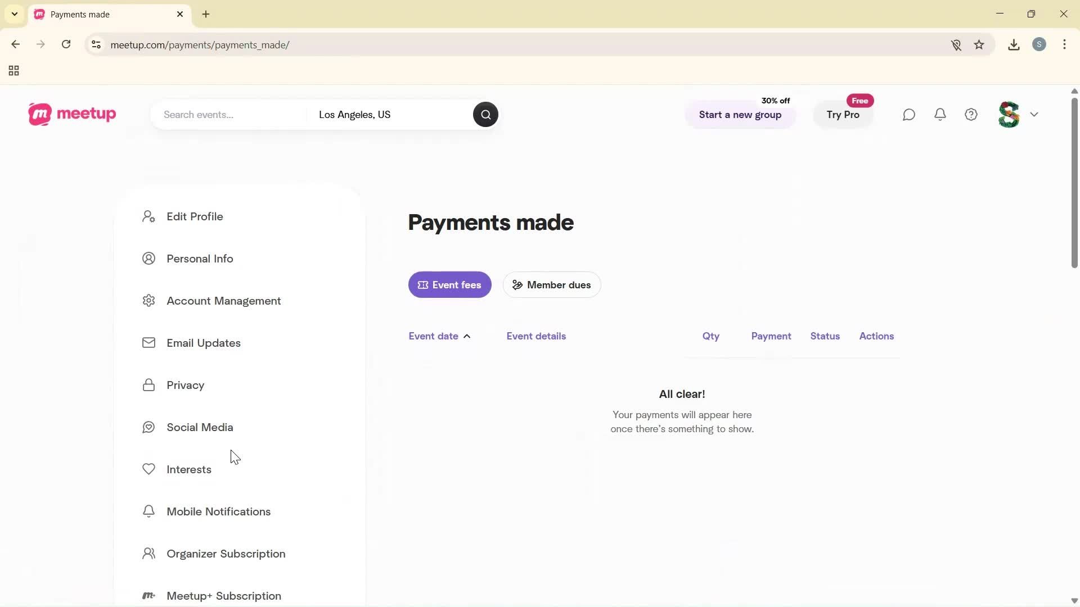Open Account Management settings
Screen dimensions: 1080x607
(x=223, y=301)
